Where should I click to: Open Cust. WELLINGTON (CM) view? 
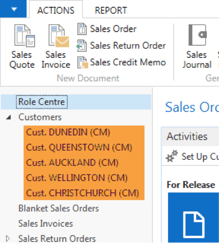(77, 178)
